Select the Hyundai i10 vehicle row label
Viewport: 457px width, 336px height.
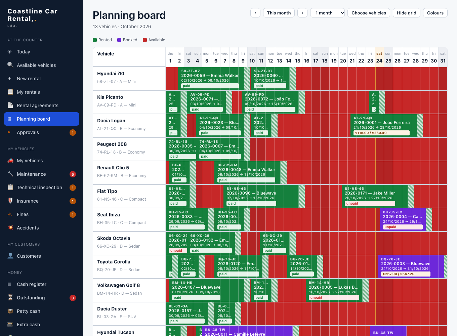tap(129, 79)
